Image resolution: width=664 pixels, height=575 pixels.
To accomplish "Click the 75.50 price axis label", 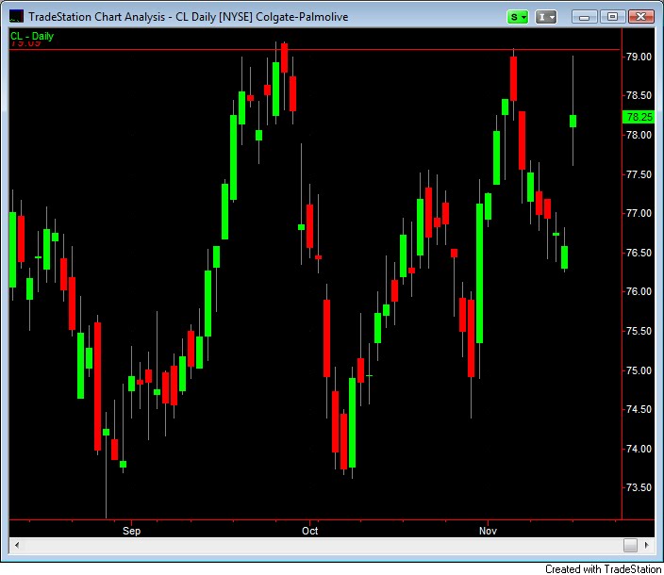I will [639, 331].
